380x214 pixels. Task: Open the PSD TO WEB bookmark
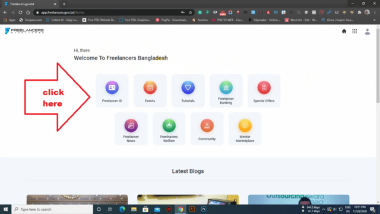227,20
